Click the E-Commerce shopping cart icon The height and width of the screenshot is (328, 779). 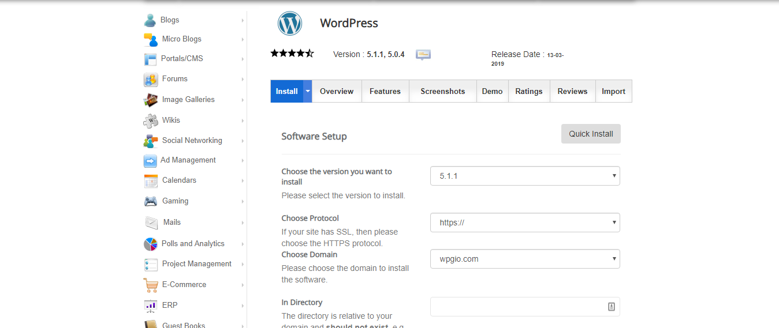pyautogui.click(x=151, y=285)
